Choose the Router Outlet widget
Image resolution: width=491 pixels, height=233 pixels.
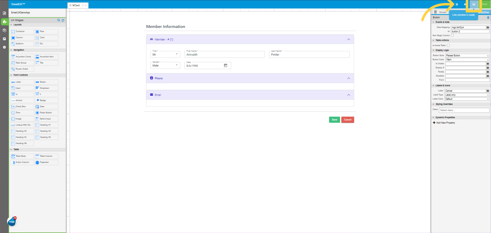tap(22, 69)
